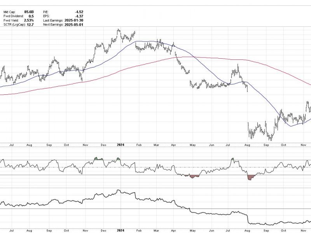The height and width of the screenshot is (233, 311).
Task: Click the Feb label under the price chart
Action: 139,145
